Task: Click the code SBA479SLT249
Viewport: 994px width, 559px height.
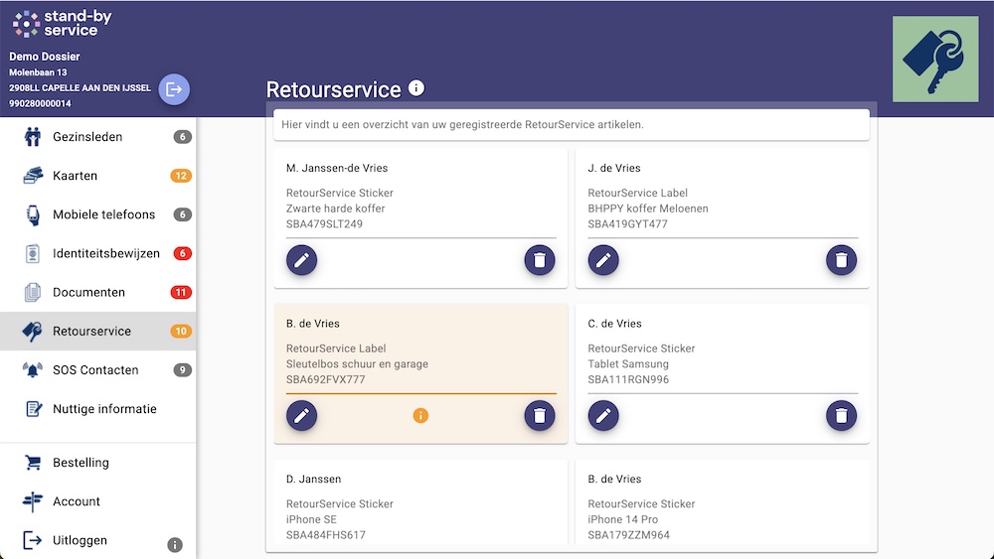Action: pyautogui.click(x=324, y=224)
